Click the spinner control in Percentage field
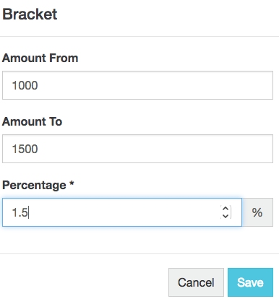Viewport: 279px width, 304px height. pyautogui.click(x=226, y=212)
